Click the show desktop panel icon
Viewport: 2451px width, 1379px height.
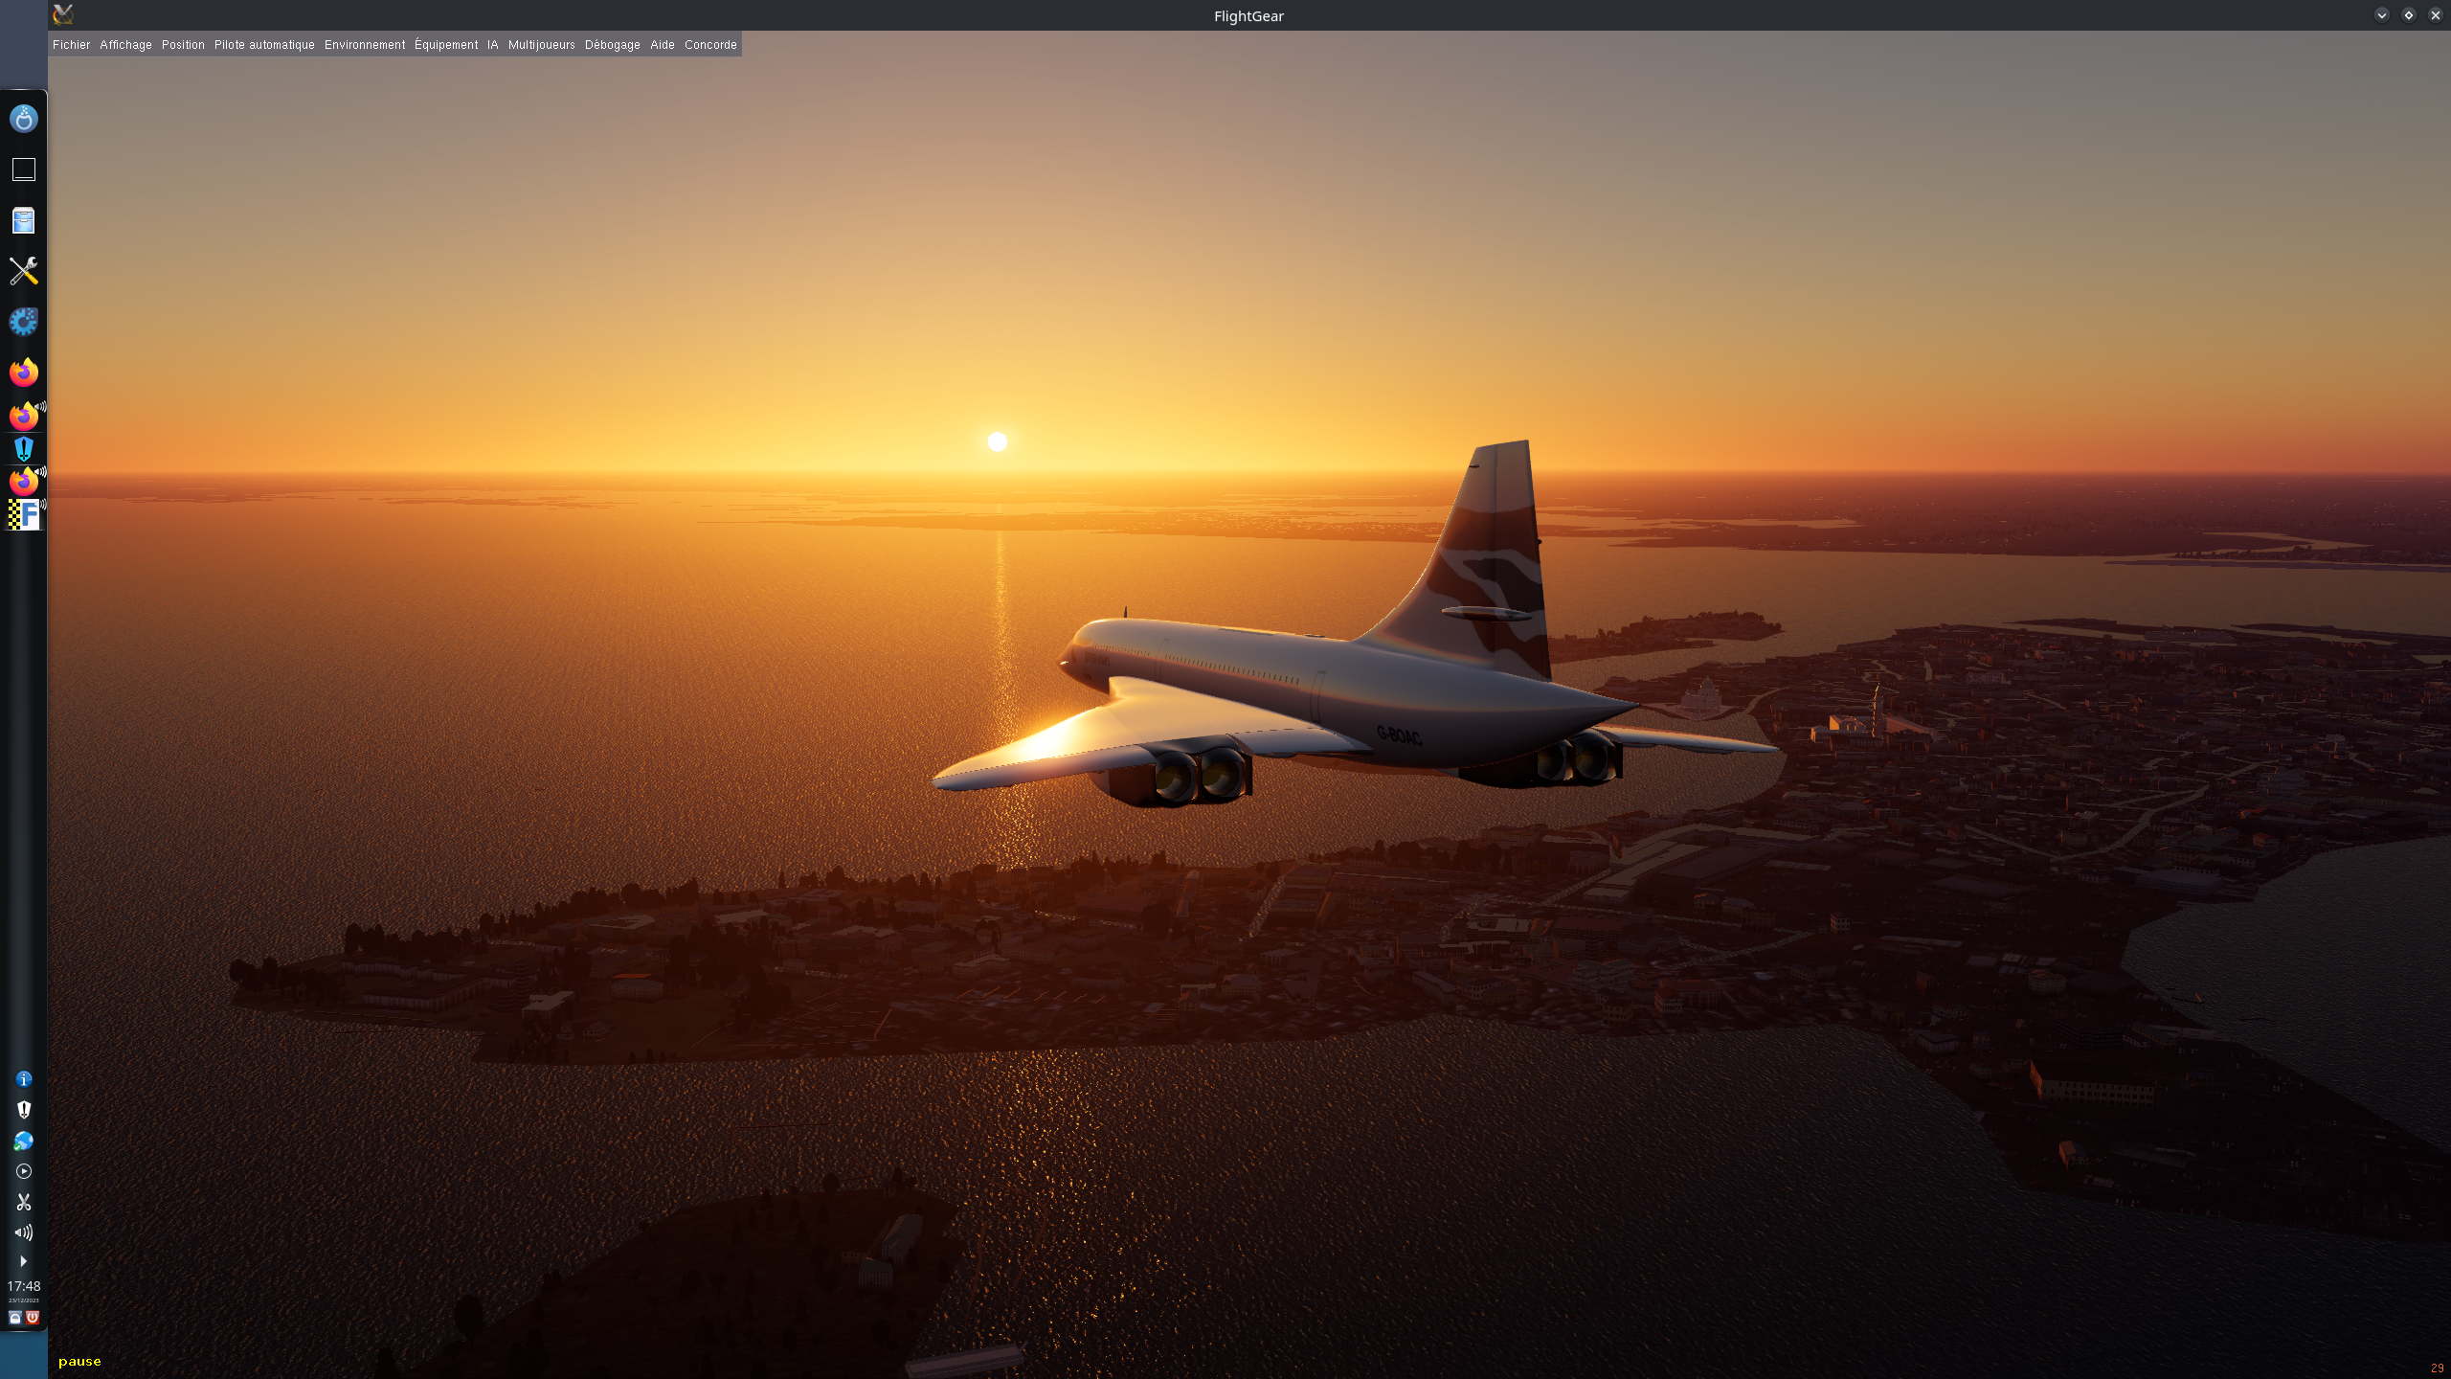point(24,170)
